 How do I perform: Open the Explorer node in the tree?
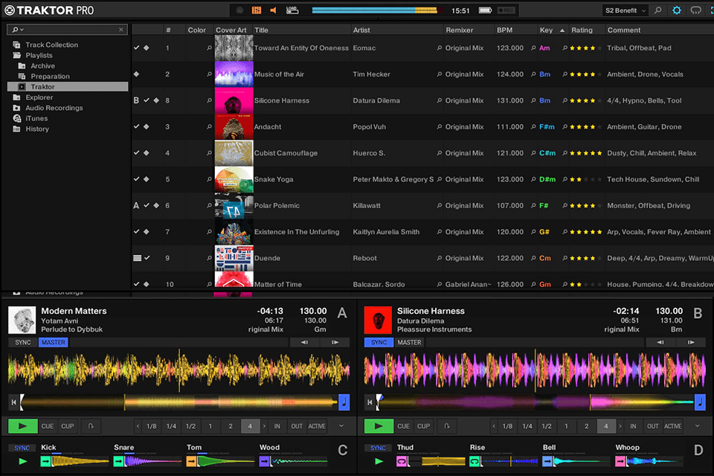tap(39, 97)
